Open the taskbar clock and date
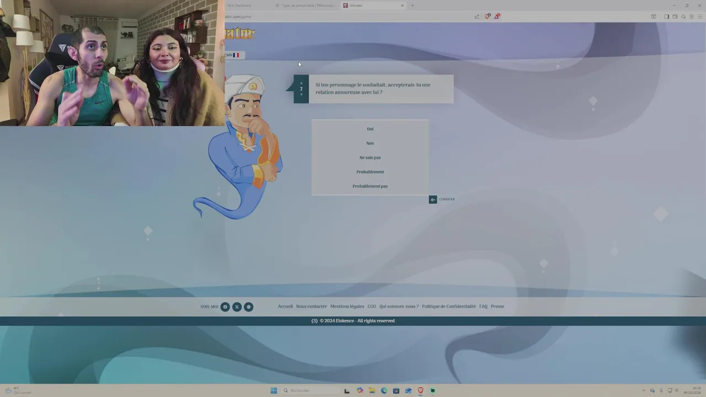Image resolution: width=706 pixels, height=397 pixels. coord(692,390)
